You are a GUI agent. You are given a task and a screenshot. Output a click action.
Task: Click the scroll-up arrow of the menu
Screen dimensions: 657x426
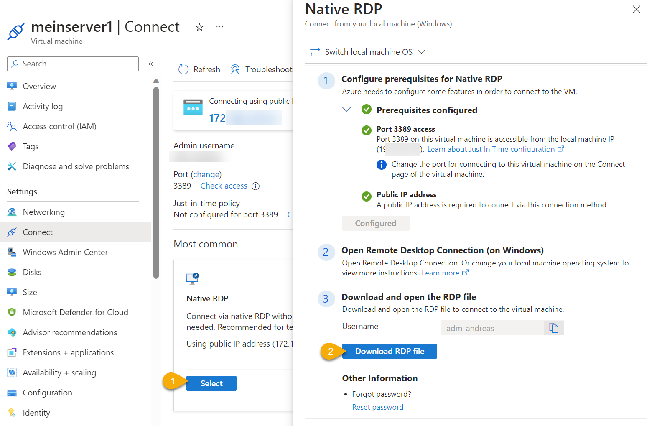pyautogui.click(x=156, y=81)
